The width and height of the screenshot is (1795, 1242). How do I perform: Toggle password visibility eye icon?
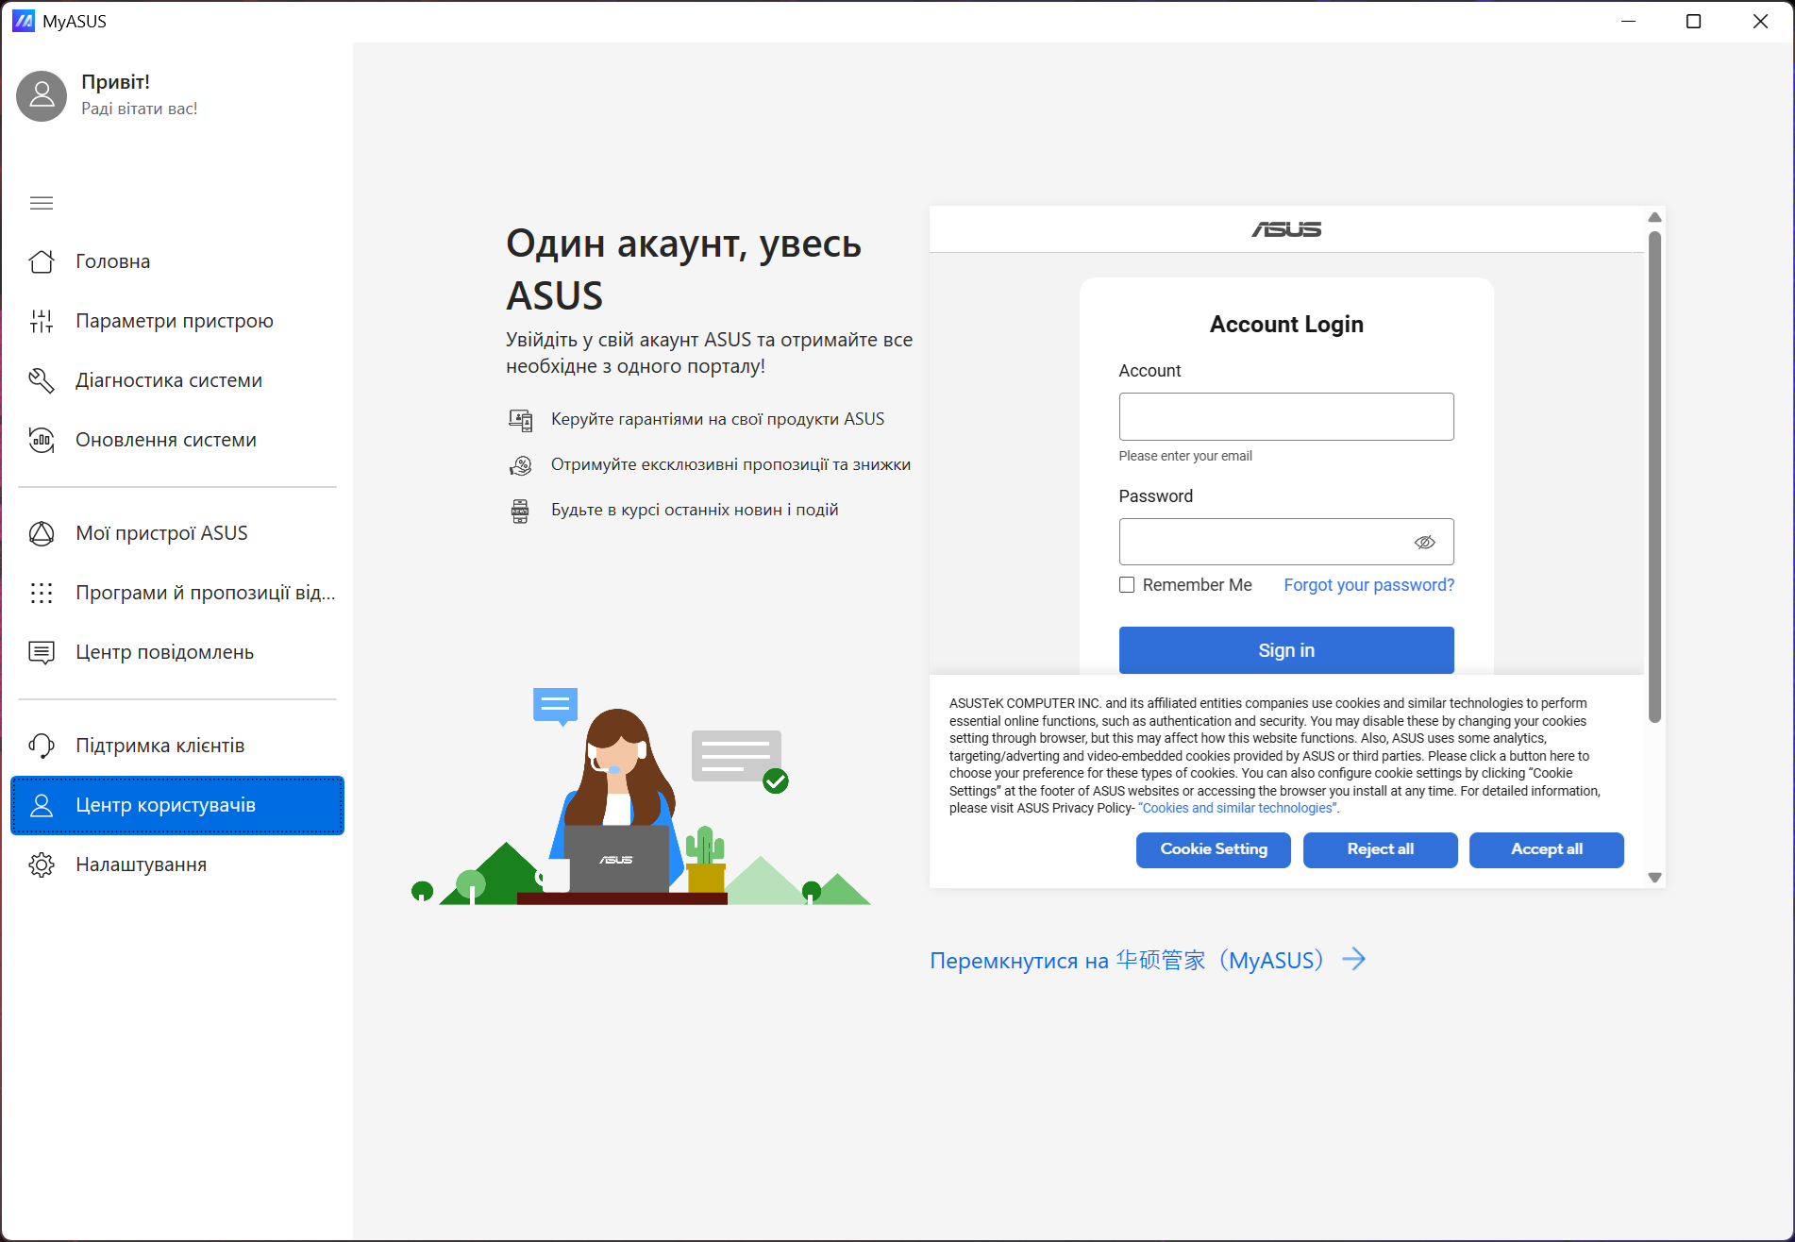[1424, 542]
